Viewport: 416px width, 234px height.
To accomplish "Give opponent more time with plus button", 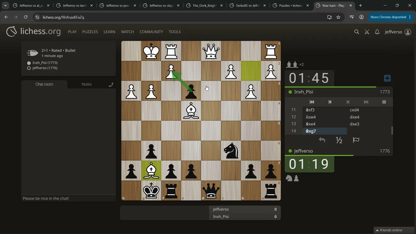I will click(x=387, y=78).
